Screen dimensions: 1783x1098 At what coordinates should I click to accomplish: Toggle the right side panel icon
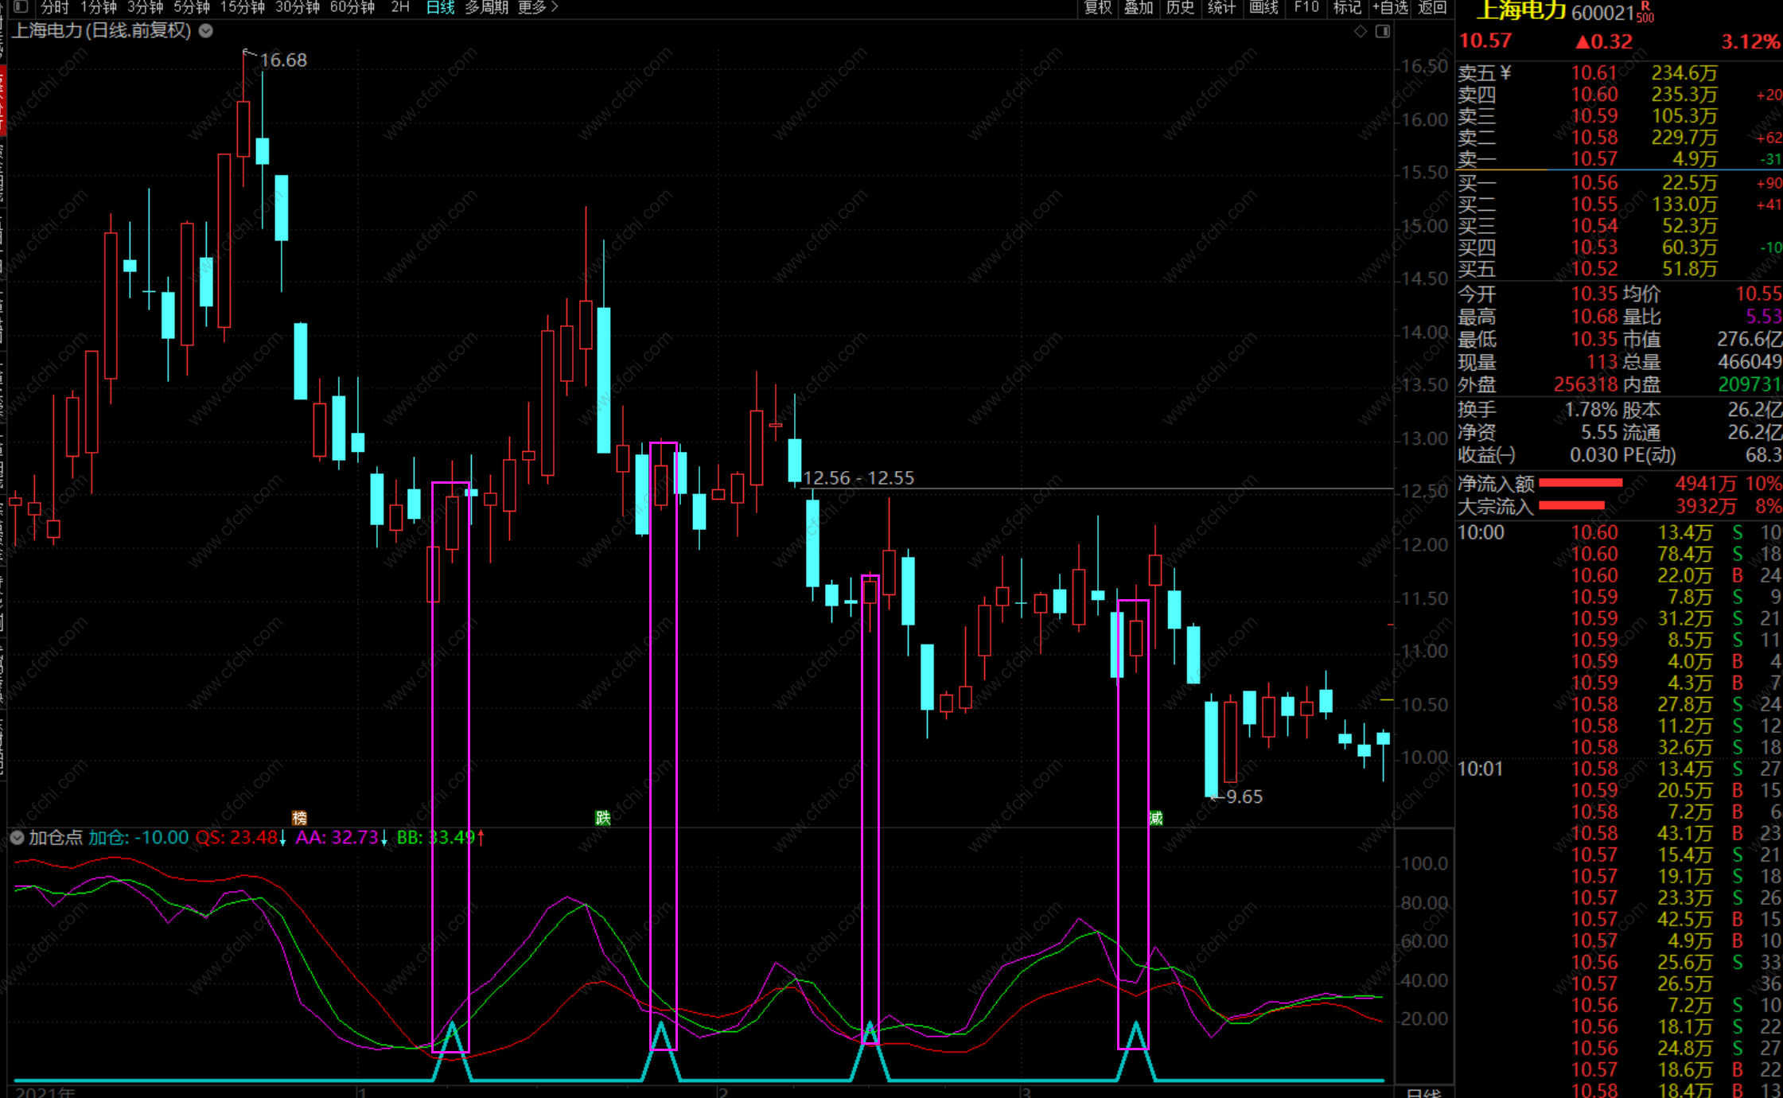1383,31
